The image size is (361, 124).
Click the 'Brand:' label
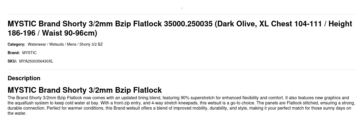click(x=14, y=53)
